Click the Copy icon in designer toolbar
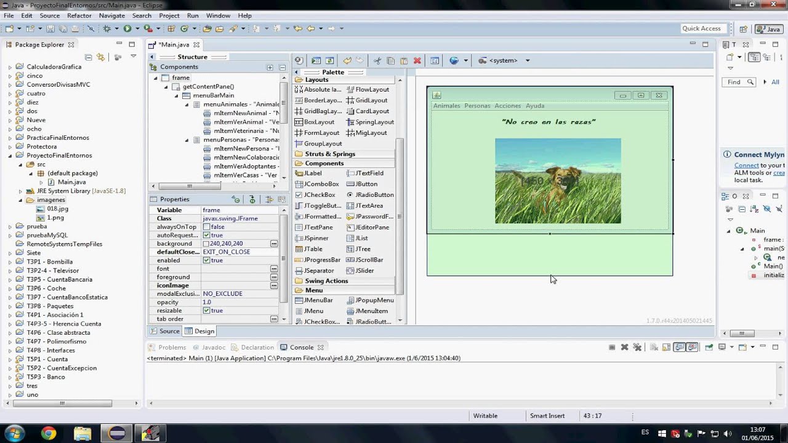This screenshot has width=788, height=443. click(390, 60)
